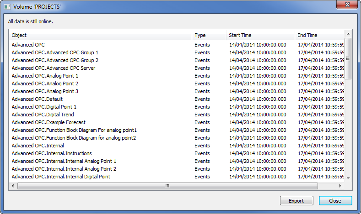
Task: Click the vertical scrollbar thumb
Action: pos(348,58)
